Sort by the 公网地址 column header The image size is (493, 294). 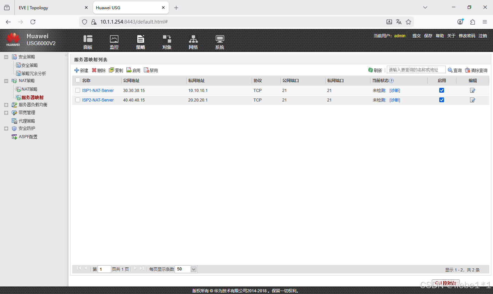pos(131,81)
